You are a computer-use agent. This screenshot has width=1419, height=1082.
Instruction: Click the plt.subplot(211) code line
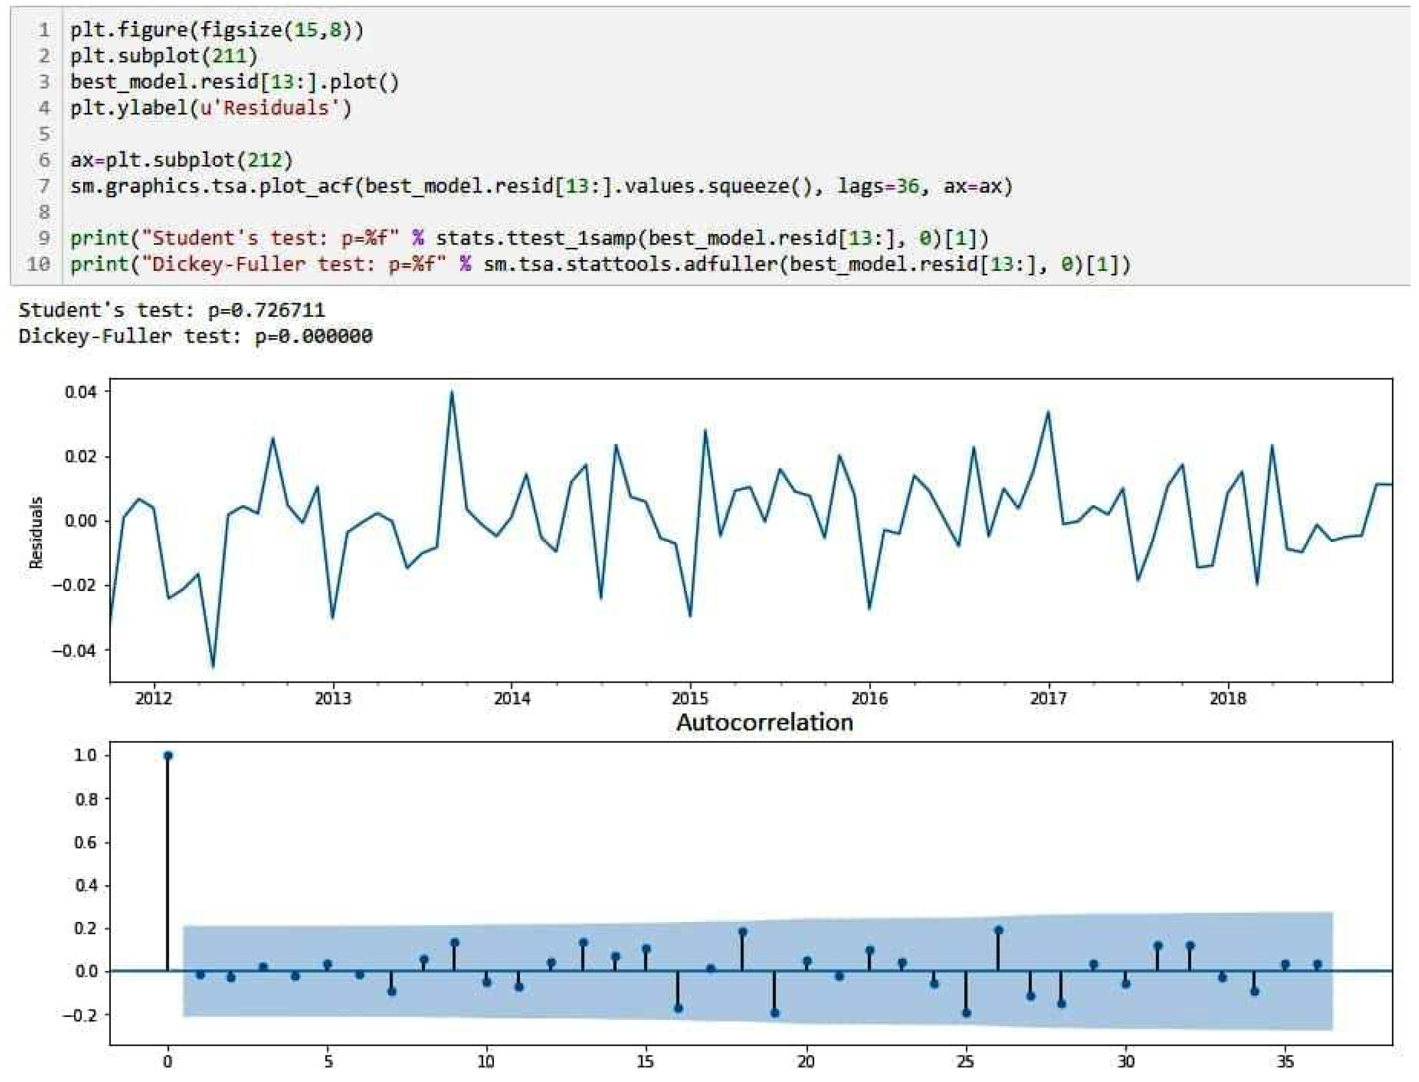coord(164,56)
